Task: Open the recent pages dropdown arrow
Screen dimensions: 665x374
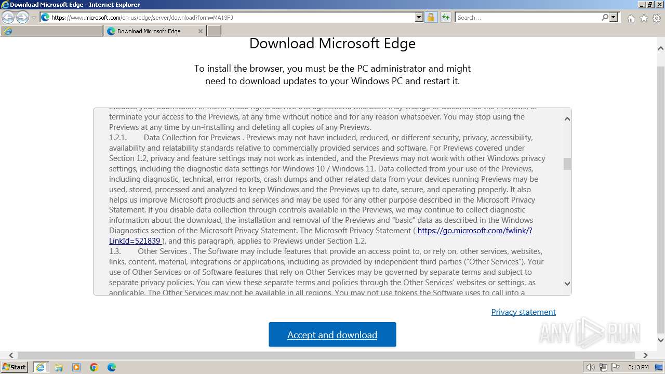Action: 34,18
